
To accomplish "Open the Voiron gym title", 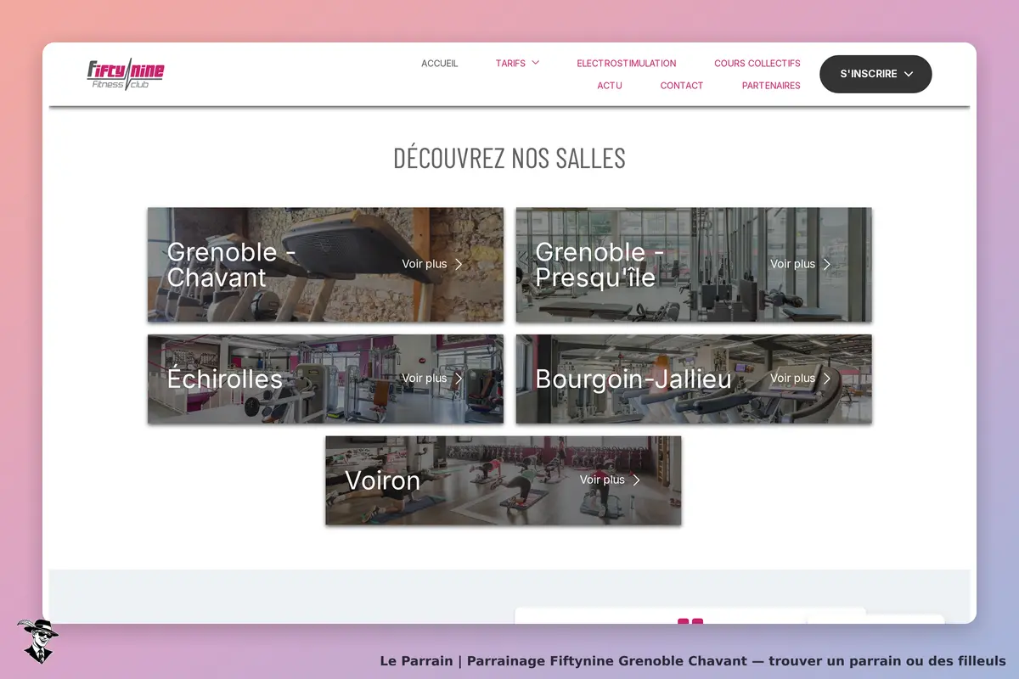I will (x=383, y=480).
